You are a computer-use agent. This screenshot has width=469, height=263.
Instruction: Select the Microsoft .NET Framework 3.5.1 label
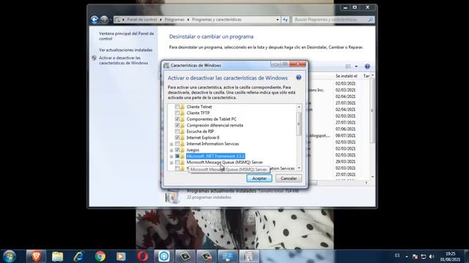tap(215, 156)
